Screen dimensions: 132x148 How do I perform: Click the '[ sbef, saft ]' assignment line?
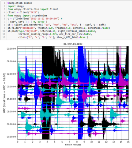click(27, 22)
